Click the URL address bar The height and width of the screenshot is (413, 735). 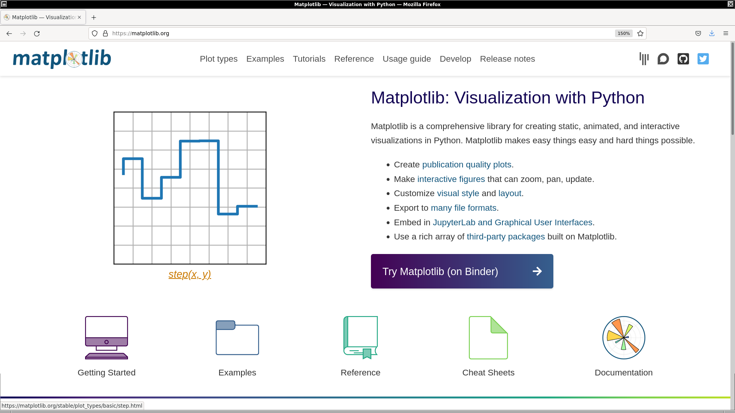coord(345,33)
